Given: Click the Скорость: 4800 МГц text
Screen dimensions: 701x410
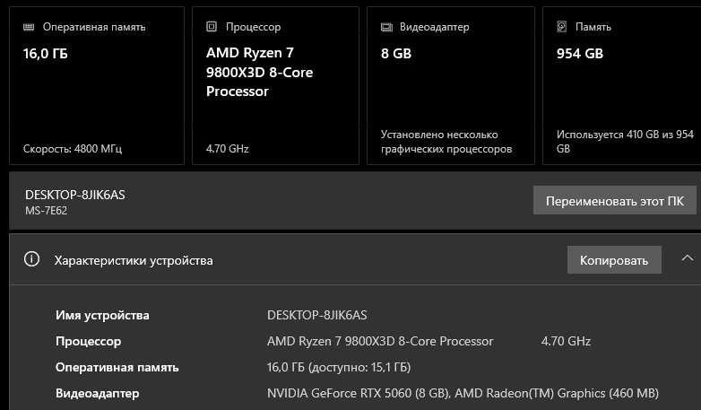Looking at the screenshot, I should pos(72,149).
